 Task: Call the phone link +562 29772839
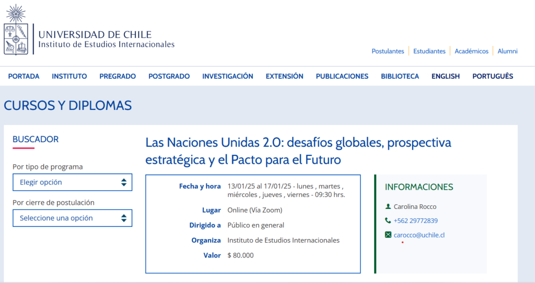tap(415, 220)
